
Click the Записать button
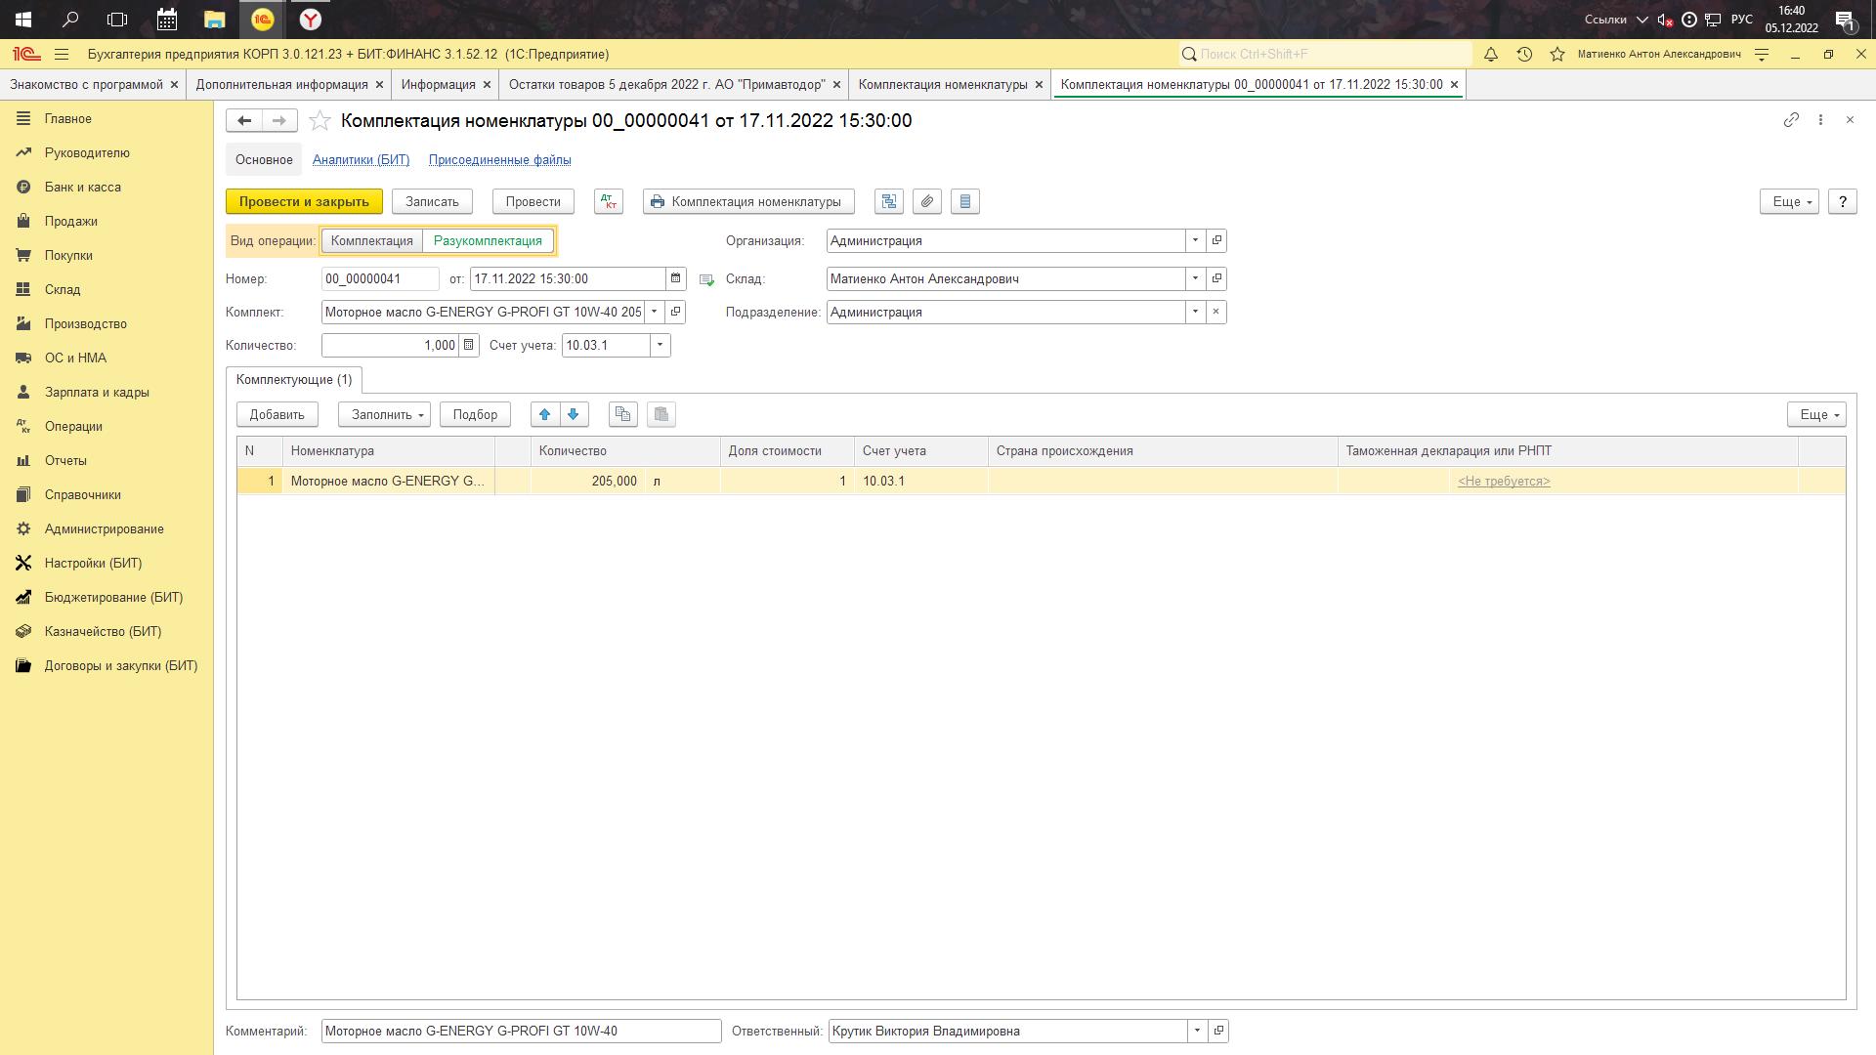tap(432, 201)
